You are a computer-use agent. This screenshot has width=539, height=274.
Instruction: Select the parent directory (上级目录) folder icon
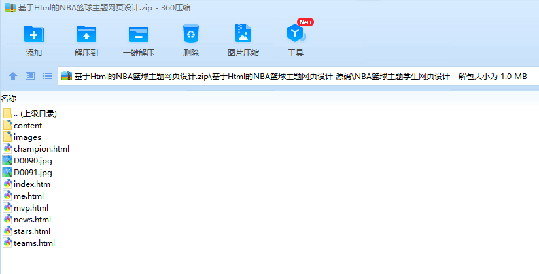pos(7,113)
